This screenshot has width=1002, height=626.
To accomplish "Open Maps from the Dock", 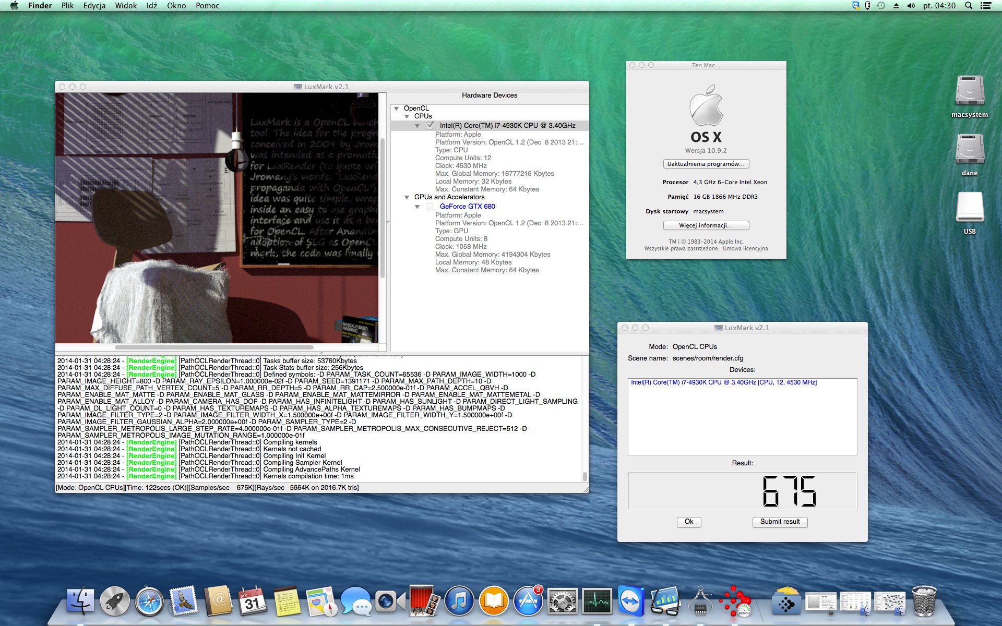I will 321,601.
